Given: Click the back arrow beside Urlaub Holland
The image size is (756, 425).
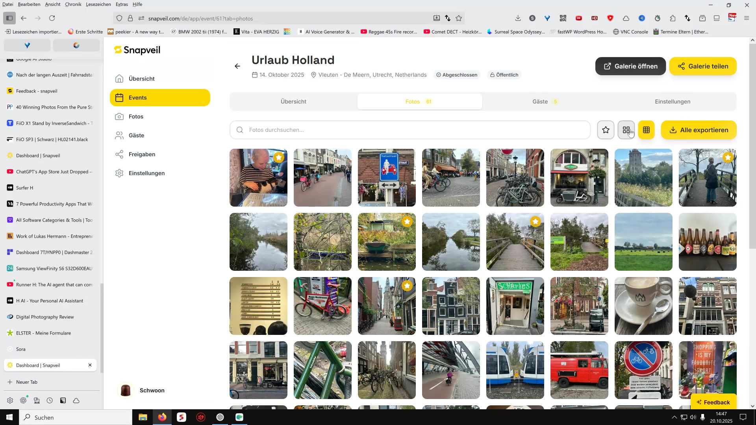Looking at the screenshot, I should click(237, 66).
